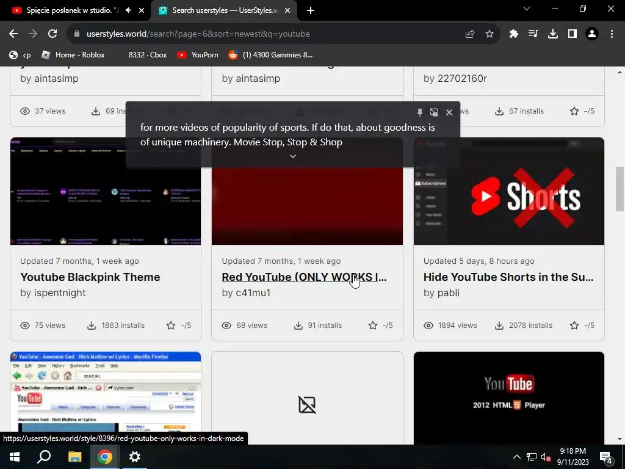Go back to previous page

point(13,34)
